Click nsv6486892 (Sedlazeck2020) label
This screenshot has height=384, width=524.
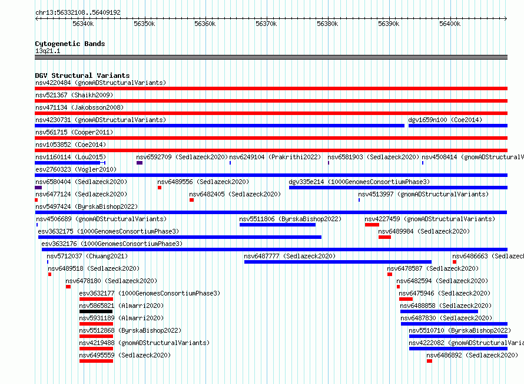tap(472, 355)
